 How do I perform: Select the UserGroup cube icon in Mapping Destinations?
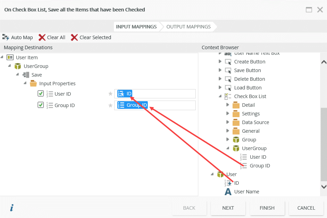[18, 66]
